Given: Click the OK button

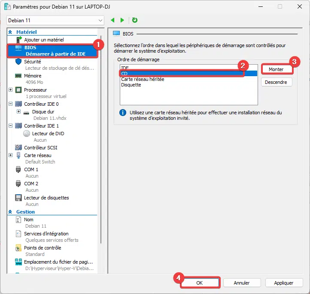Looking at the screenshot, I should point(199,283).
